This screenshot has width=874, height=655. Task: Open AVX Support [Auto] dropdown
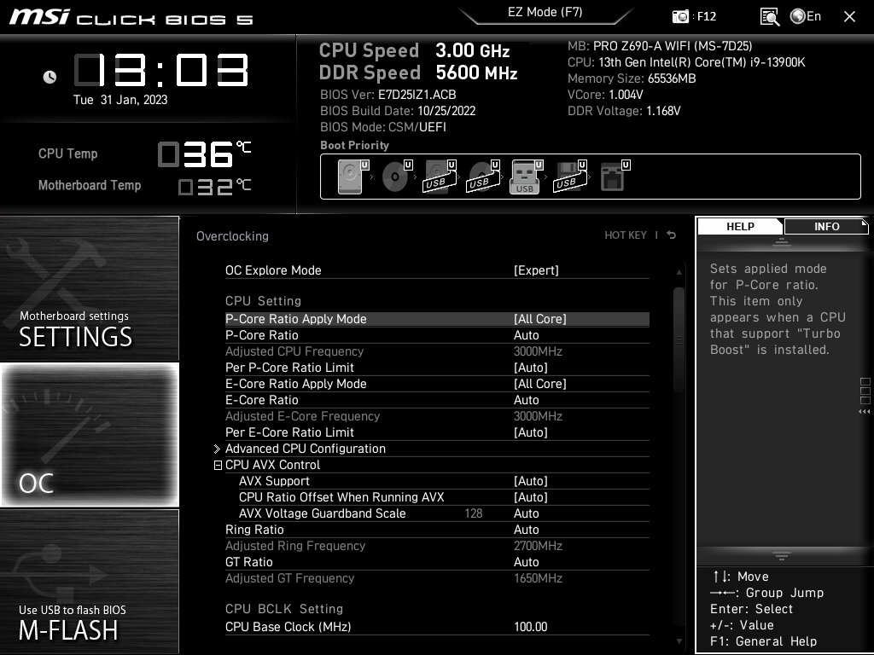pos(444,481)
